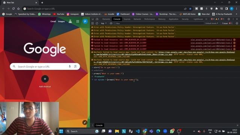240x135 pixels.
Task: Open console settings gear
Action: tap(237, 23)
